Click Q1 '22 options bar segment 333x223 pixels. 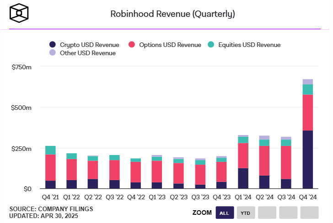[71, 170]
